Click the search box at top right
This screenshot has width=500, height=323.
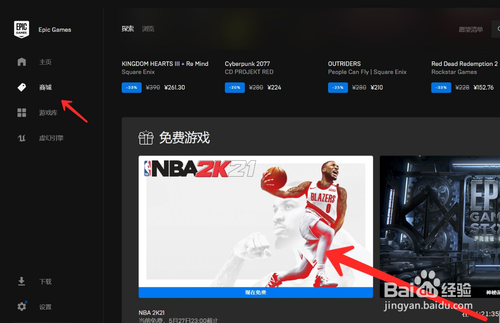tap(496, 29)
